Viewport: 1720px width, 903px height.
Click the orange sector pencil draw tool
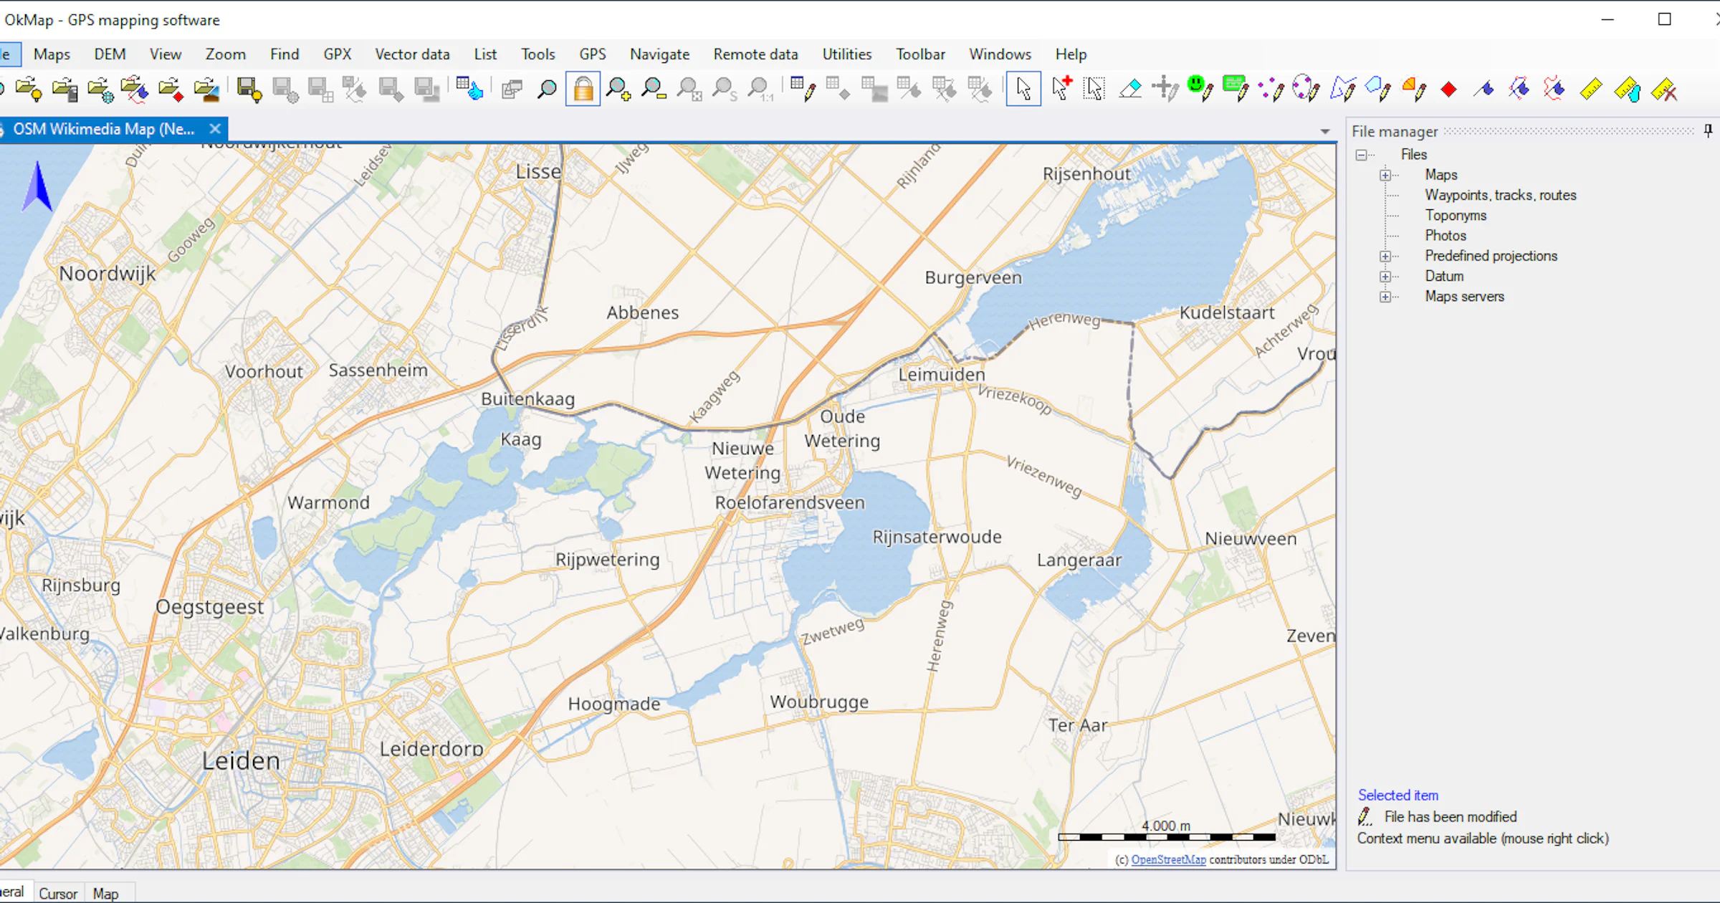pos(1413,90)
